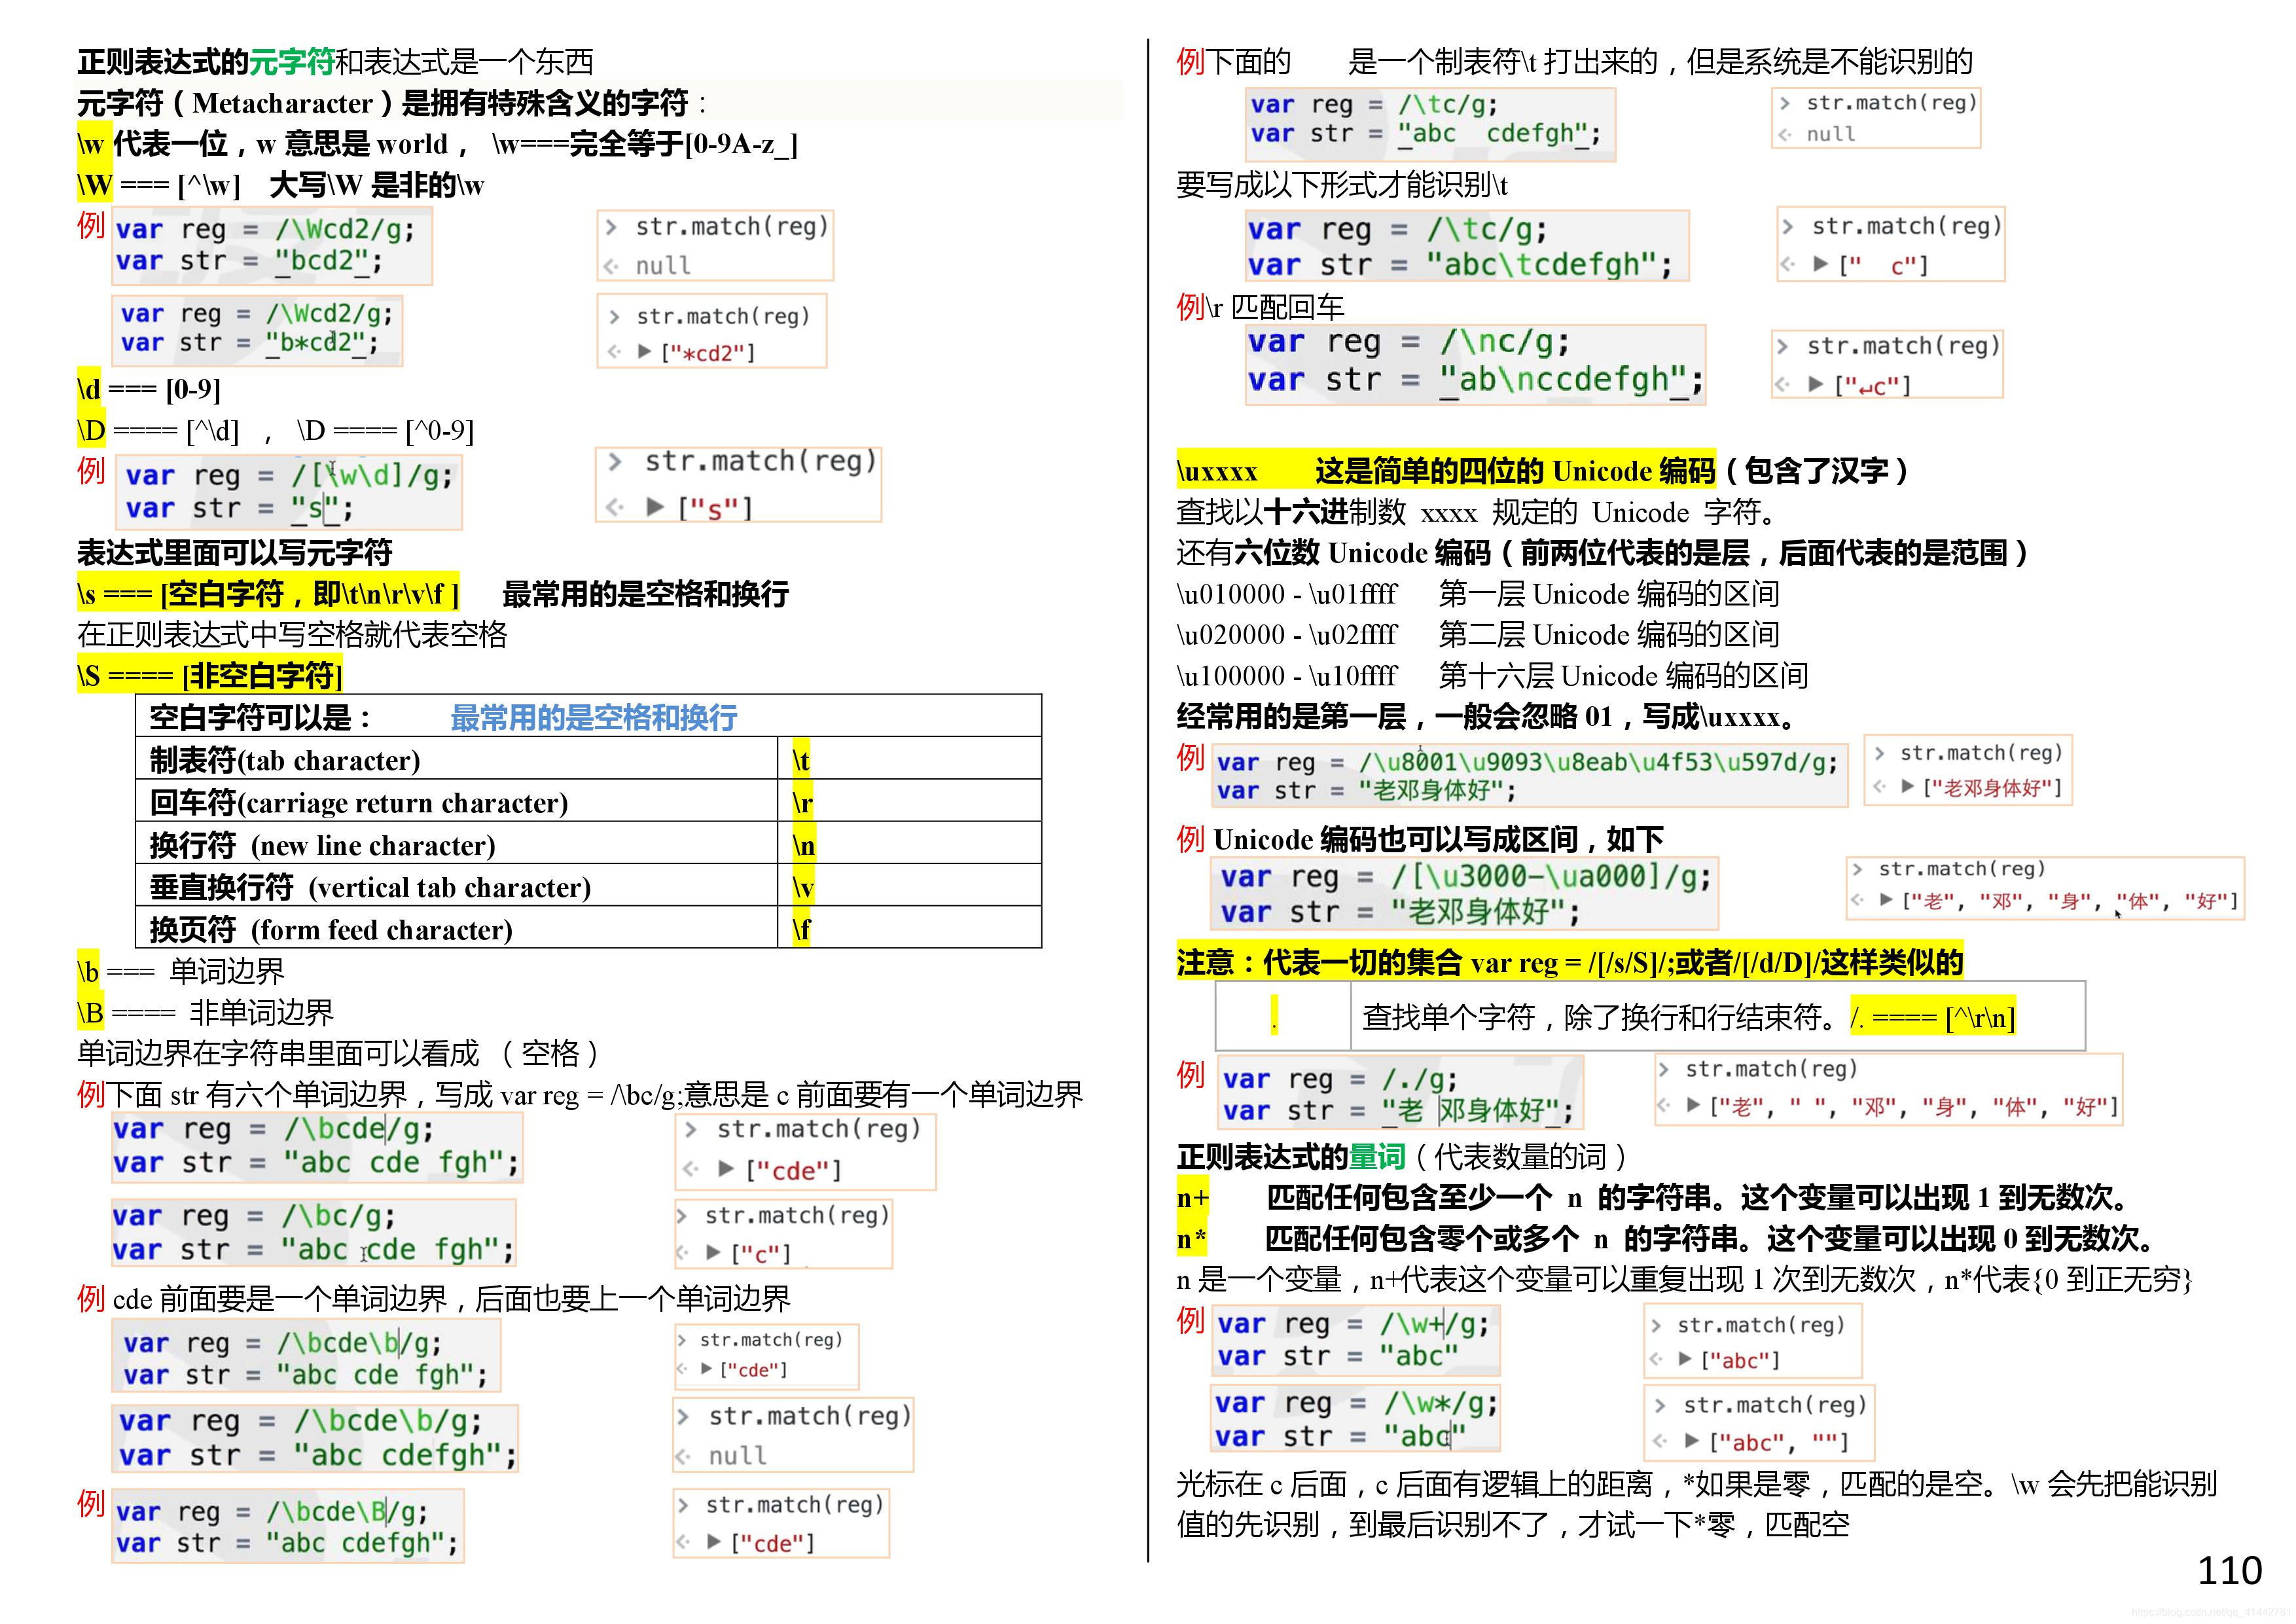Click the code snippet reg = /\bcde\B/g
The width and height of the screenshot is (2296, 1624).
tap(288, 1526)
